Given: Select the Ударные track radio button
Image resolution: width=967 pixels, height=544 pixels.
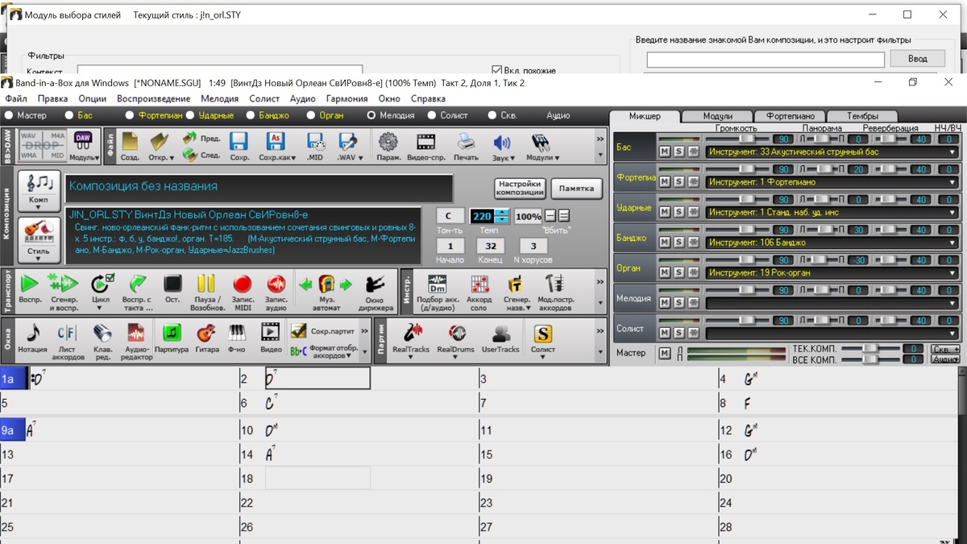Looking at the screenshot, I should coord(191,115).
